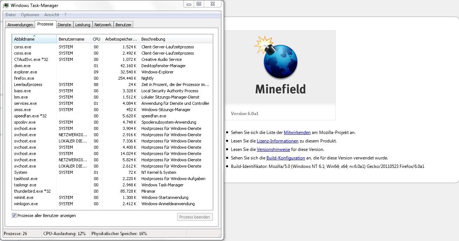
Task: Switch to the Leistung tab
Action: pyautogui.click(x=83, y=25)
